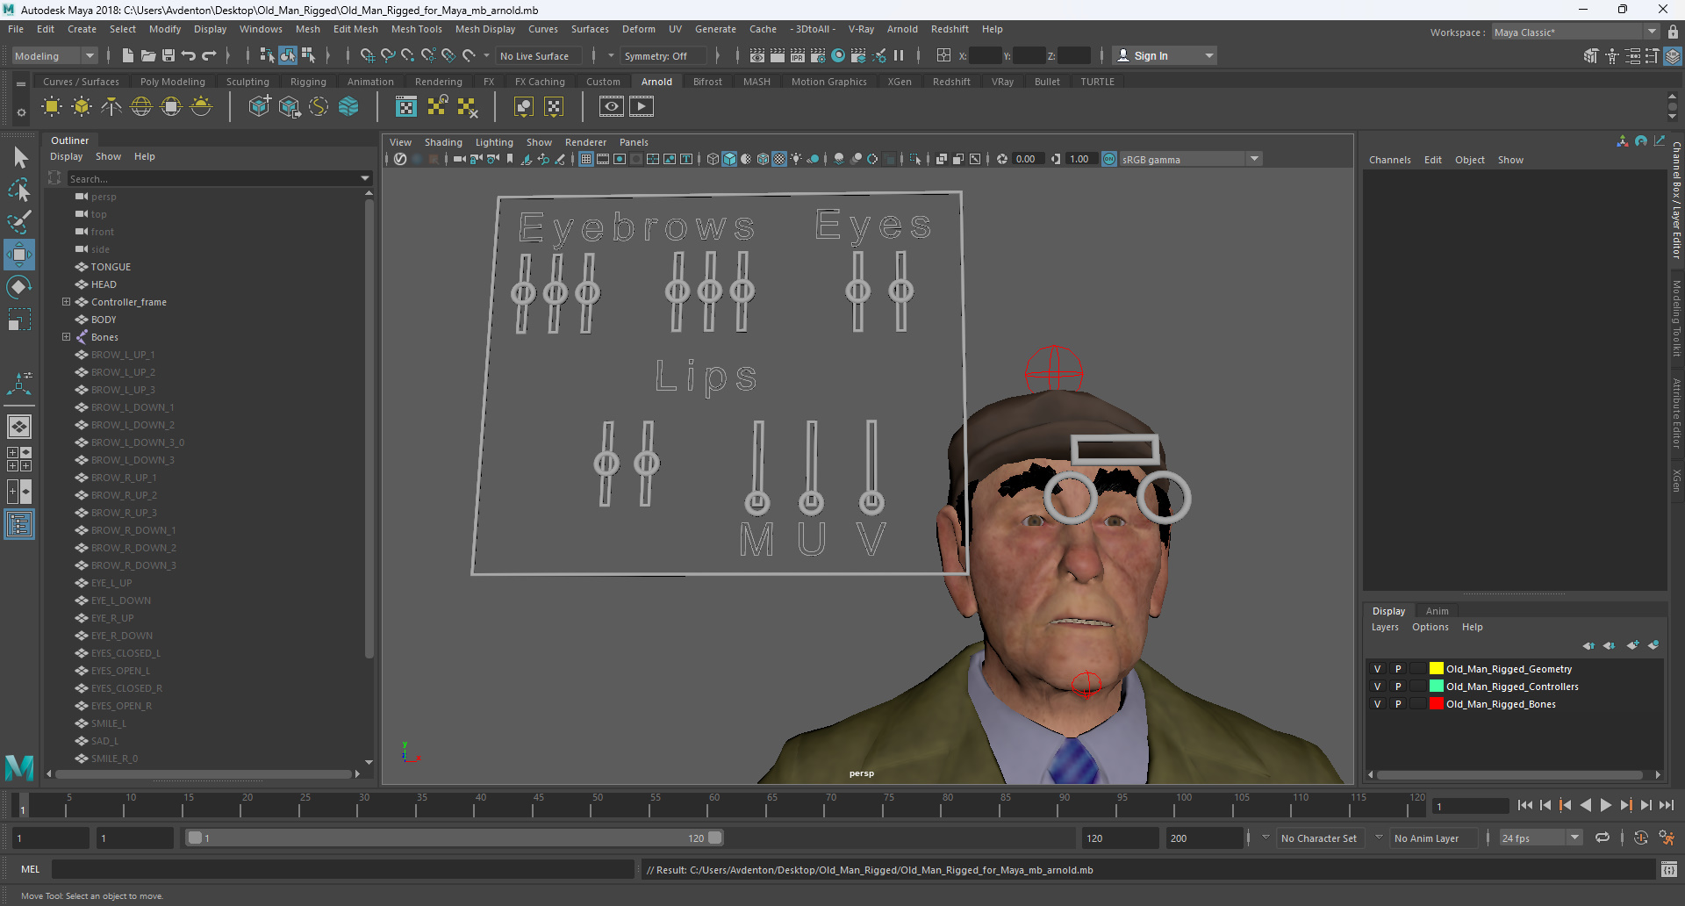The height and width of the screenshot is (906, 1685).
Task: Open viewport Shading menu
Action: [443, 142]
